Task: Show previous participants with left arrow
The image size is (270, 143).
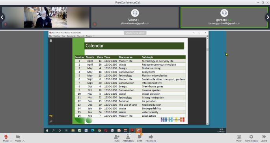Action: click(x=2, y=17)
